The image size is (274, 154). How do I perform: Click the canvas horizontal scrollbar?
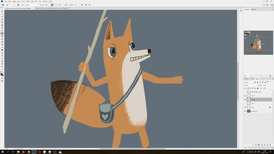pyautogui.click(x=132, y=149)
